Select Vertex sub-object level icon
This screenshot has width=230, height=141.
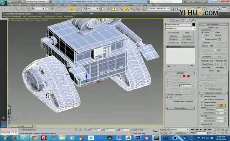(x=171, y=76)
